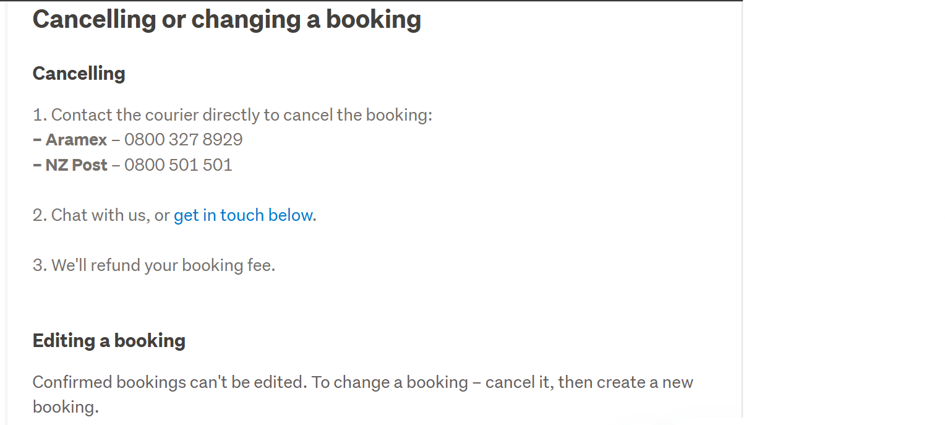Click the step number "3." in the list

point(40,265)
